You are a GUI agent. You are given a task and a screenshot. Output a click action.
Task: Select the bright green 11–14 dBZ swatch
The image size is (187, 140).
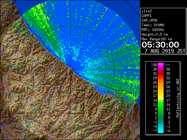coord(161,104)
